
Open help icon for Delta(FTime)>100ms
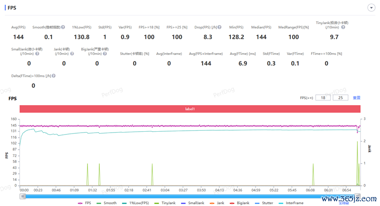click(x=54, y=76)
